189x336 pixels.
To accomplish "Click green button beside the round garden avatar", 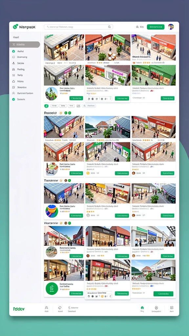I will (76, 98).
